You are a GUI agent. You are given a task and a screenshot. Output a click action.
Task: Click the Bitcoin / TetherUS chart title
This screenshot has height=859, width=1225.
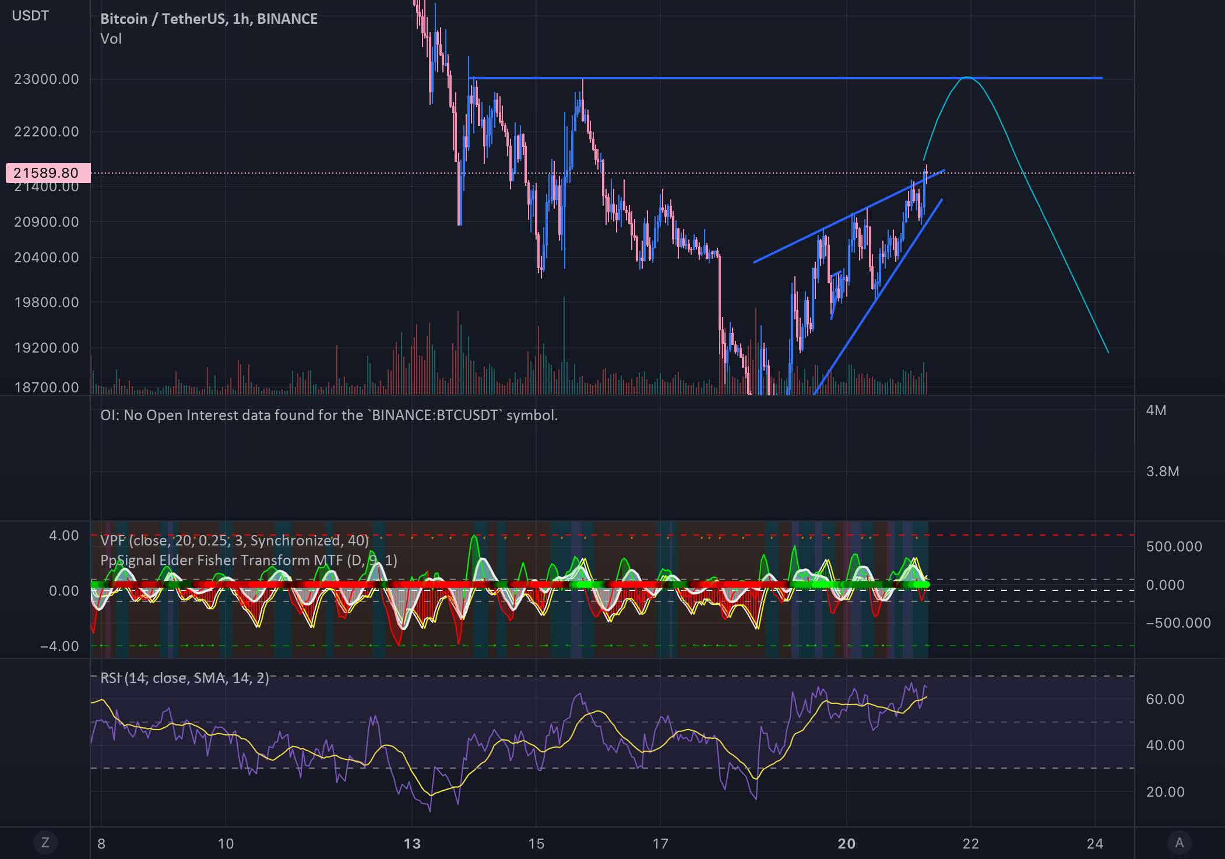click(209, 19)
